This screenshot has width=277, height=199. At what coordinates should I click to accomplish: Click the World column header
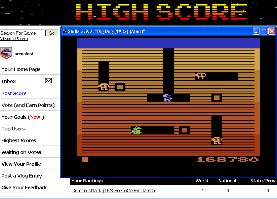202,181
